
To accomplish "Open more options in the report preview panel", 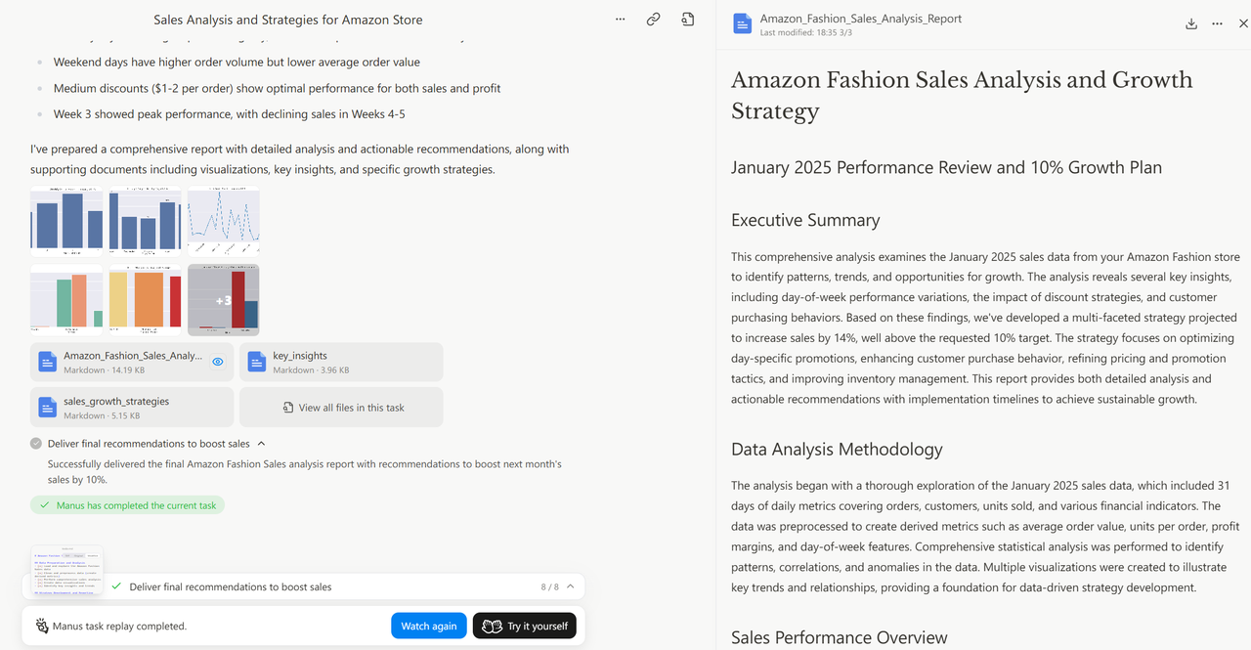I will [1217, 23].
